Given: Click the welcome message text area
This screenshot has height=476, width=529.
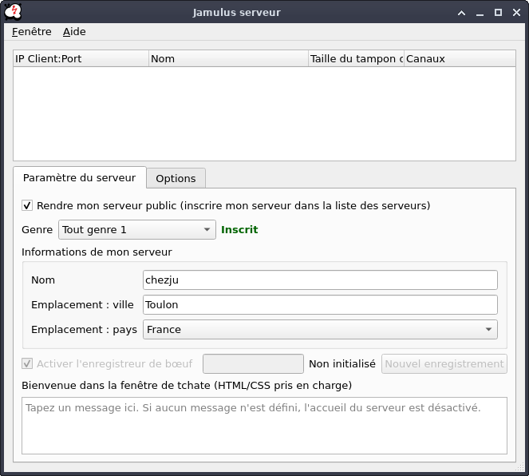Looking at the screenshot, I should pos(265,426).
